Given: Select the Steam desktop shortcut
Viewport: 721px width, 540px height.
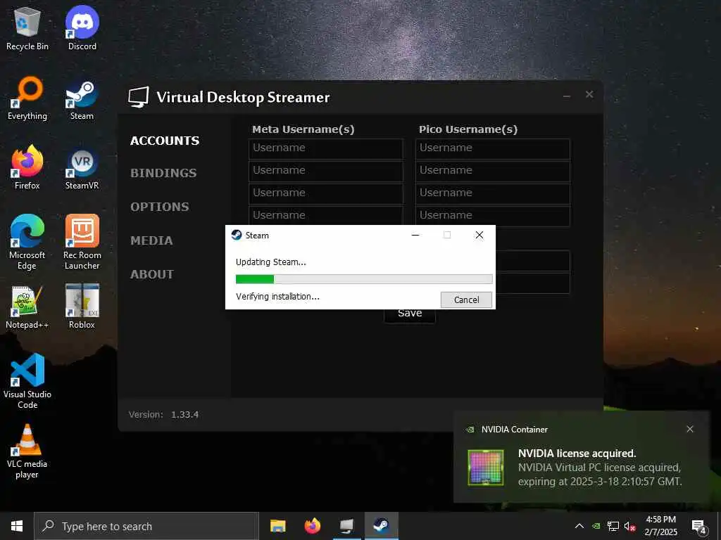Looking at the screenshot, I should click(82, 98).
